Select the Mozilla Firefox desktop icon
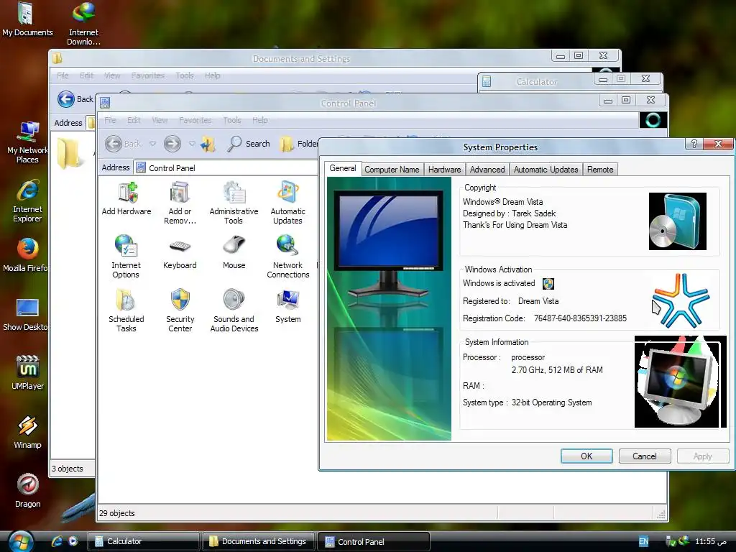Image resolution: width=736 pixels, height=552 pixels. click(26, 256)
